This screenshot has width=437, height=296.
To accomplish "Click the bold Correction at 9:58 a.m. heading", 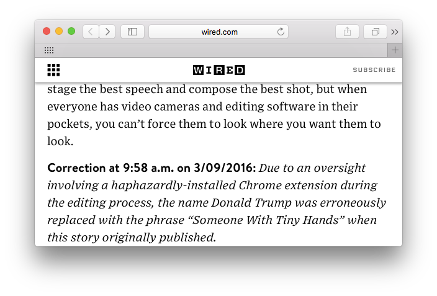I will [x=151, y=168].
